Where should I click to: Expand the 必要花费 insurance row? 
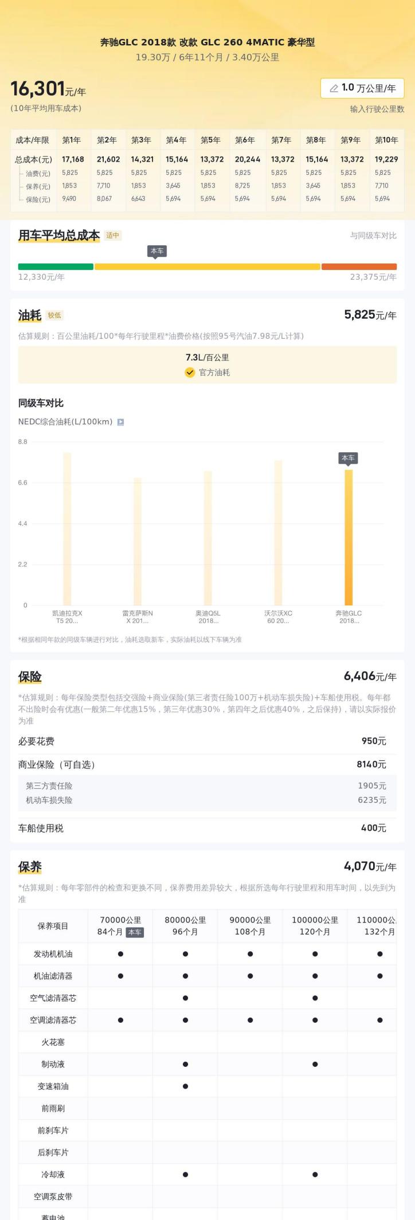(206, 741)
